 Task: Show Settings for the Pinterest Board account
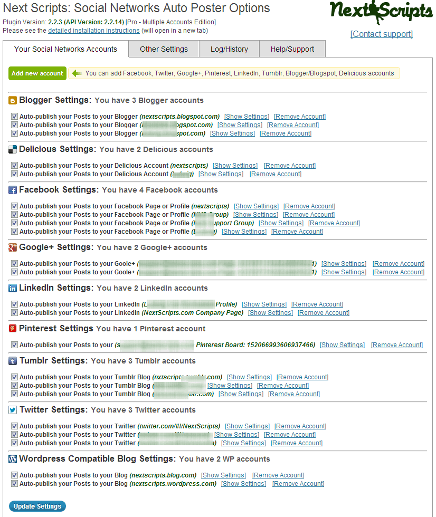click(343, 345)
